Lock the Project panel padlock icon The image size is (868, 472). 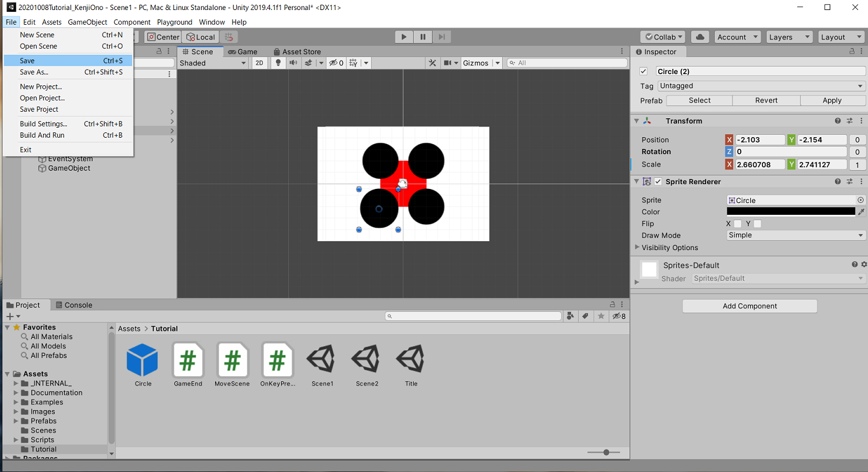611,305
